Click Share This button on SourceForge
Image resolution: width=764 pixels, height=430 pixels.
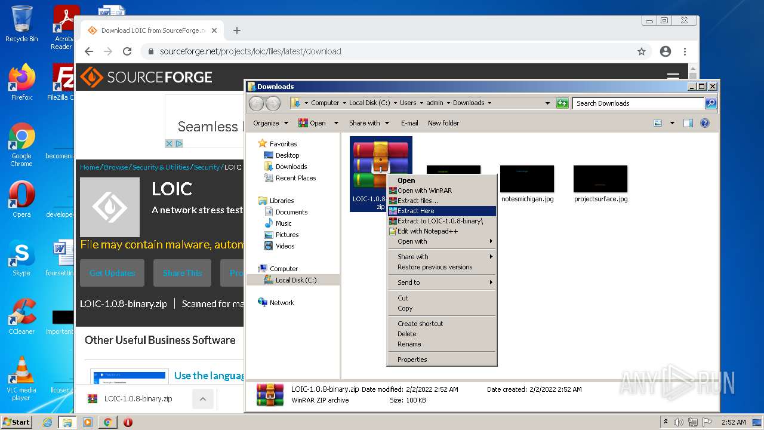click(x=182, y=273)
